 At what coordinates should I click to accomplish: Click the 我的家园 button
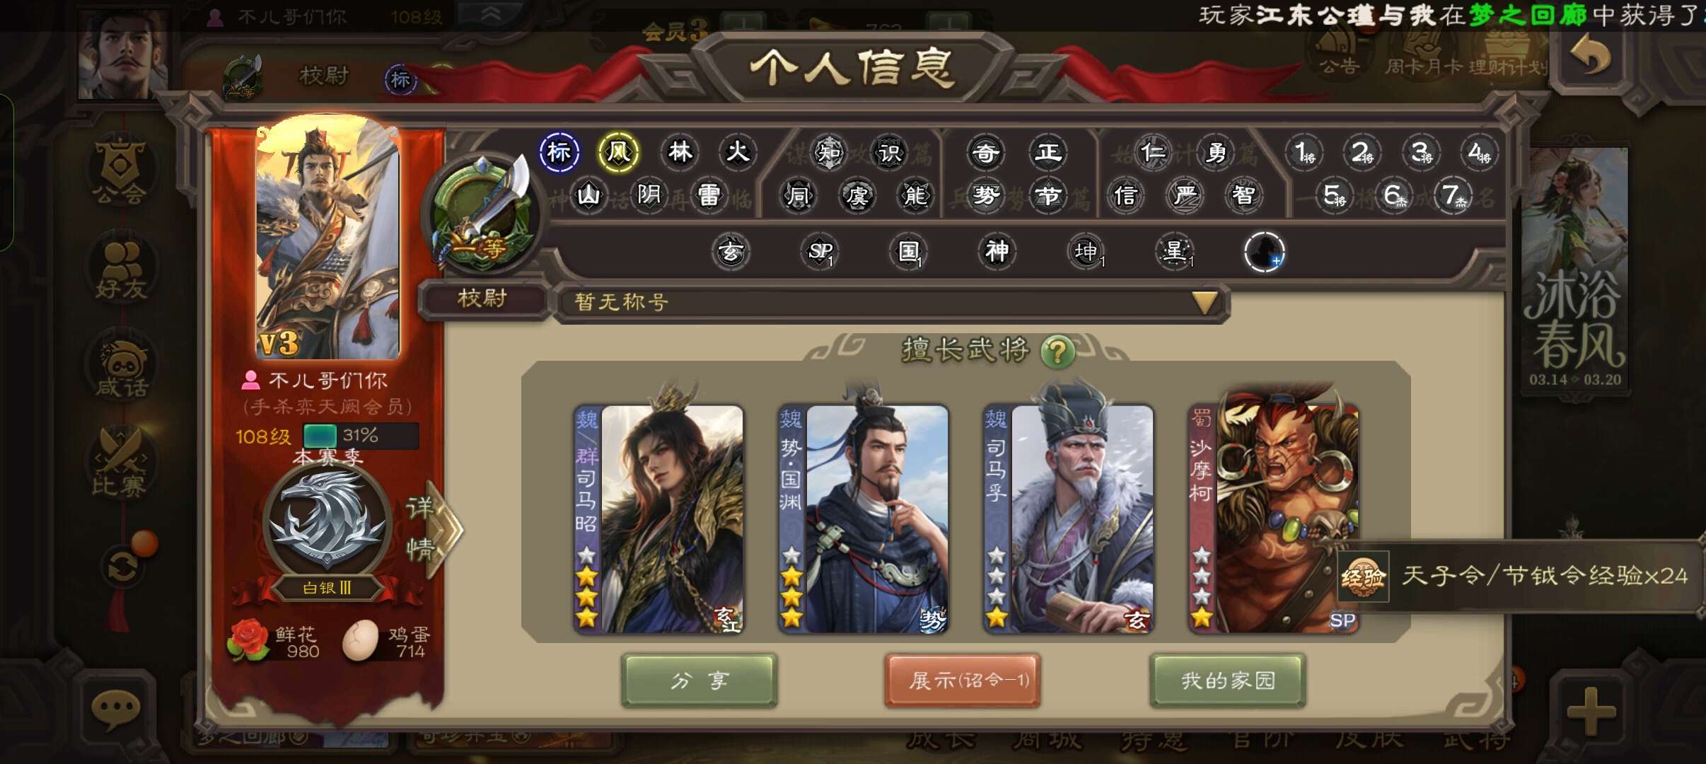tap(1228, 681)
